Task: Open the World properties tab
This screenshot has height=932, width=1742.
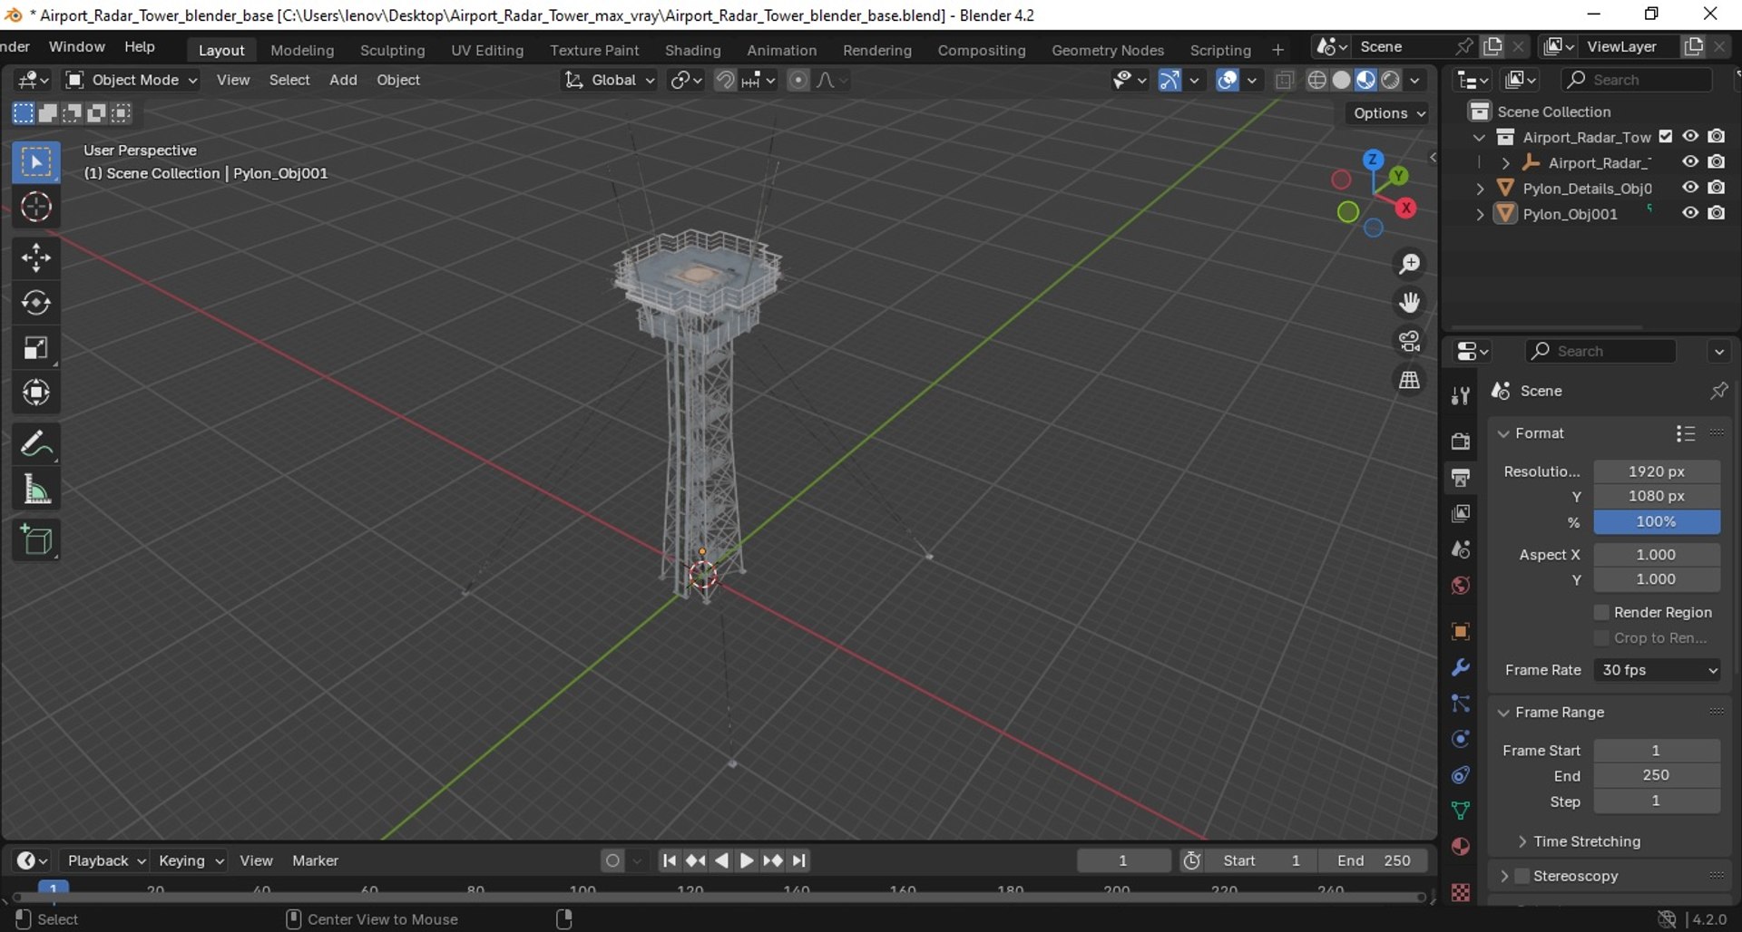Action: pyautogui.click(x=1461, y=586)
